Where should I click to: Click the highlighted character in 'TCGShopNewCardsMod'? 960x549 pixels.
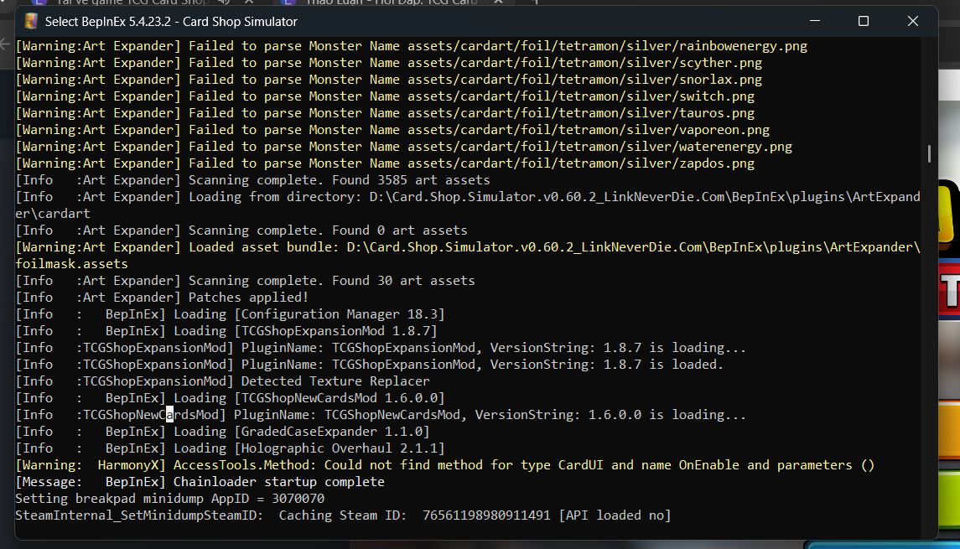point(169,415)
